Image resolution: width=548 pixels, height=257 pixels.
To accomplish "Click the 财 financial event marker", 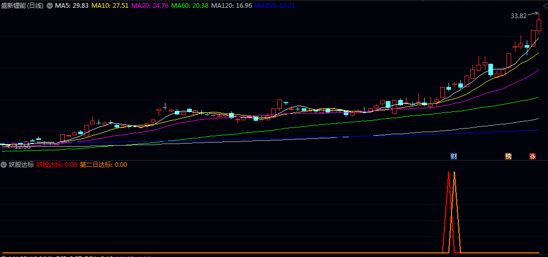I will click(454, 156).
